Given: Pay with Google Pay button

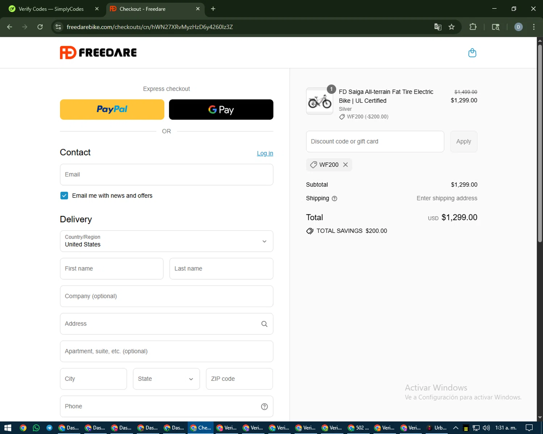Looking at the screenshot, I should 221,110.
